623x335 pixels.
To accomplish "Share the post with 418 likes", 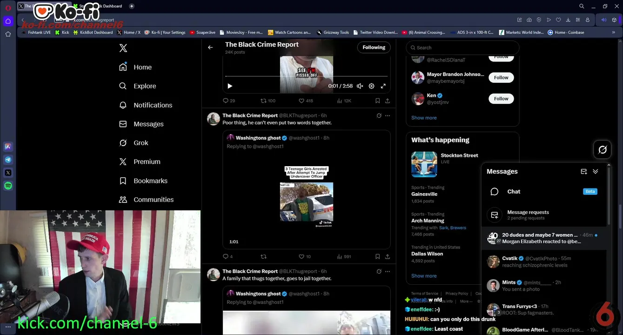I will [x=387, y=100].
